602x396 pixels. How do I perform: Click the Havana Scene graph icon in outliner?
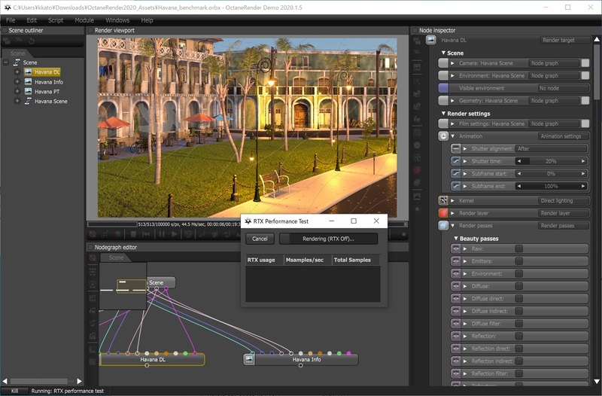pyautogui.click(x=28, y=101)
